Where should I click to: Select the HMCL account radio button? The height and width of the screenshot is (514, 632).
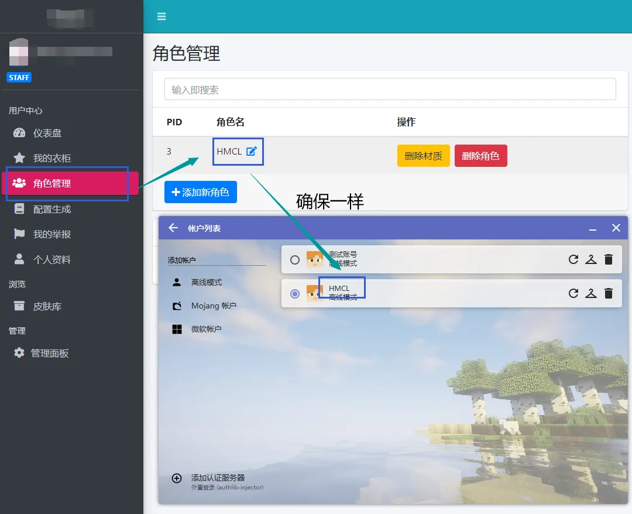[x=295, y=294]
